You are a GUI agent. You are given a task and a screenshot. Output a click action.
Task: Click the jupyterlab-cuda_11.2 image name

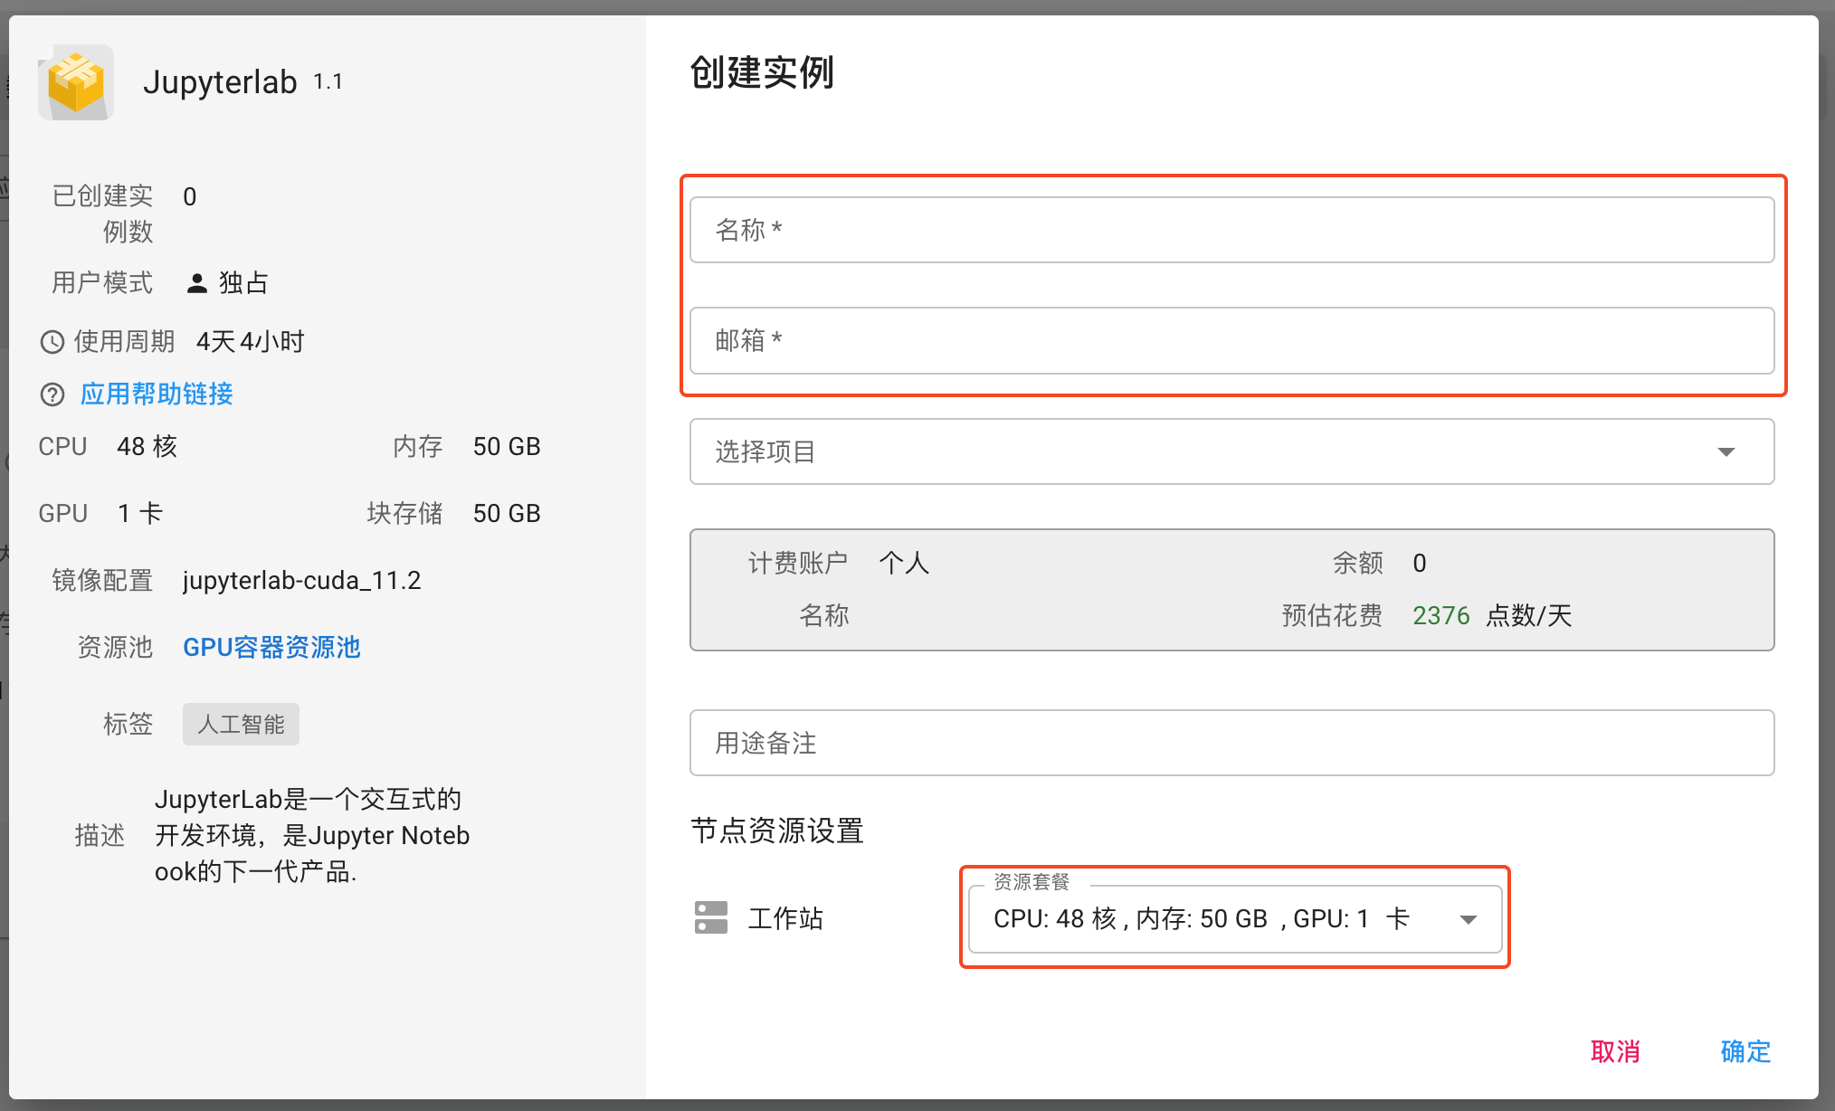[302, 580]
